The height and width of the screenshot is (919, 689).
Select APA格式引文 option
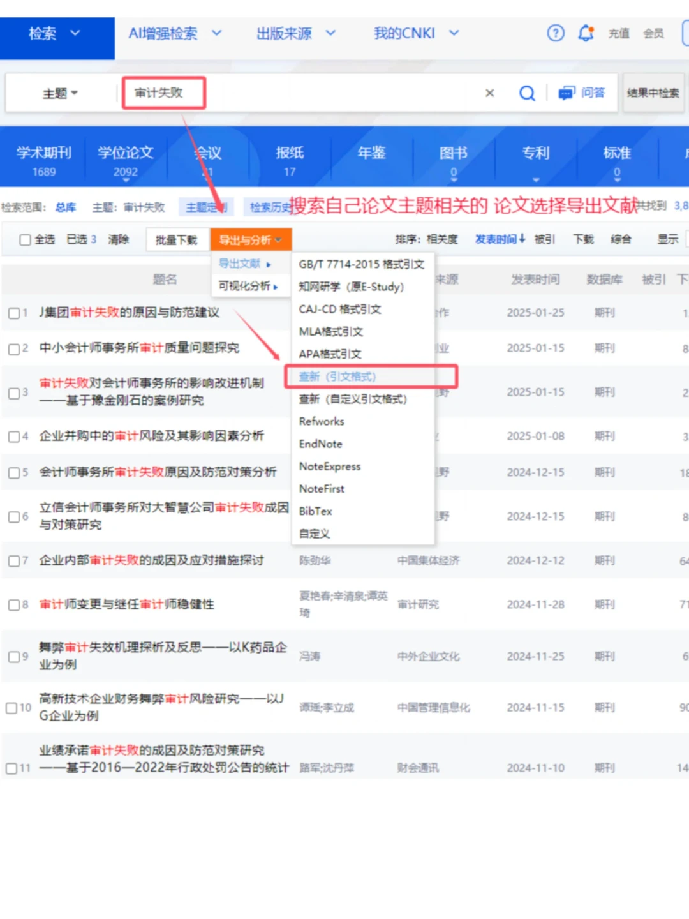point(330,354)
